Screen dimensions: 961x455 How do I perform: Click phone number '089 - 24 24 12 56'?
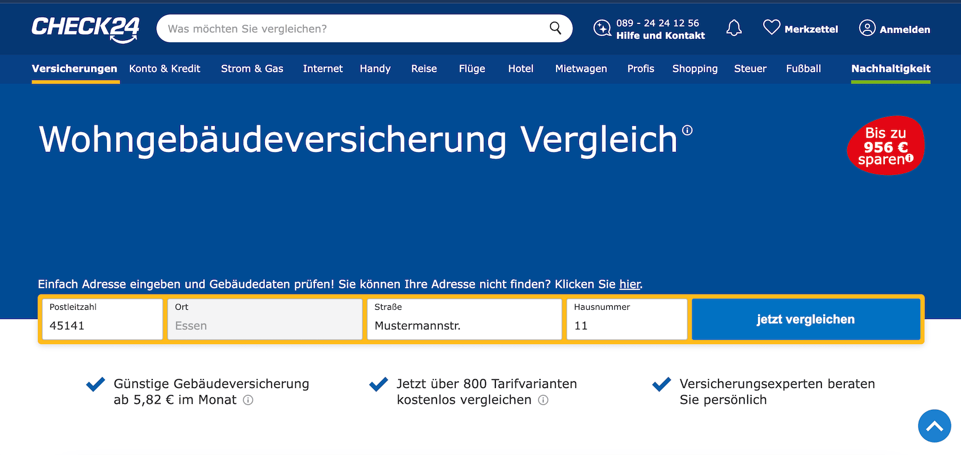(x=658, y=23)
